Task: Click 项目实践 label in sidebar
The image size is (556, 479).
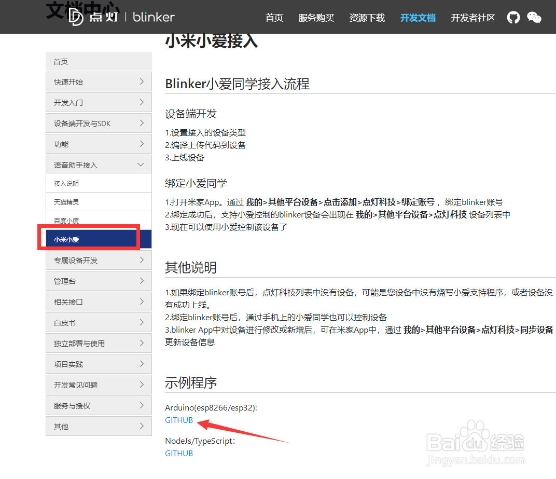Action: click(68, 364)
